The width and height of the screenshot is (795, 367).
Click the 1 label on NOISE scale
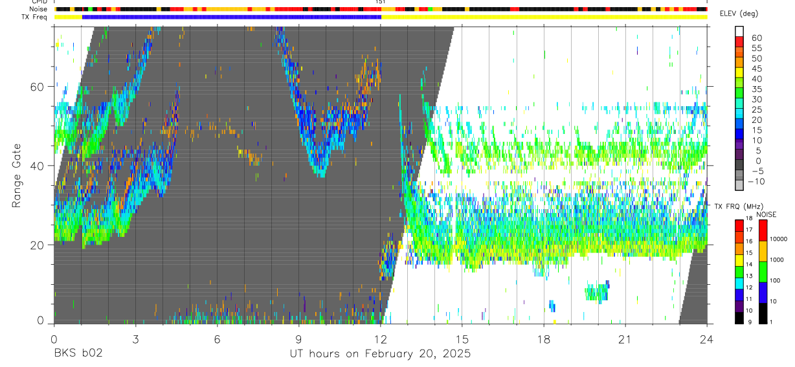coord(772,322)
